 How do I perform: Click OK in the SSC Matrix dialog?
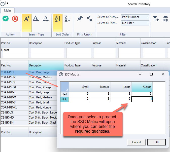coord(156,142)
